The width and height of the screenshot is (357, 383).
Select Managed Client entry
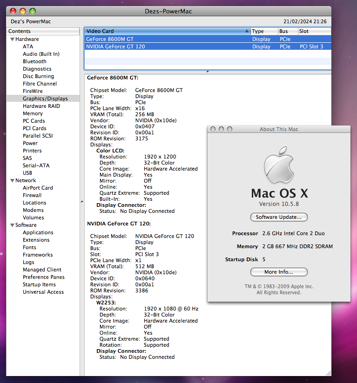(42, 270)
